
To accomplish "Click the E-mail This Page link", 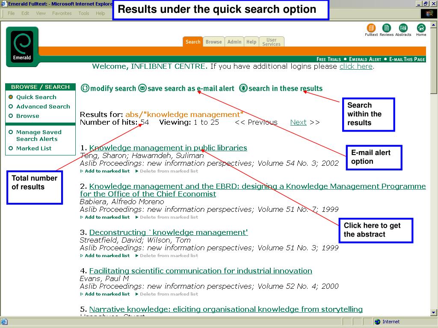I will pos(407,59).
